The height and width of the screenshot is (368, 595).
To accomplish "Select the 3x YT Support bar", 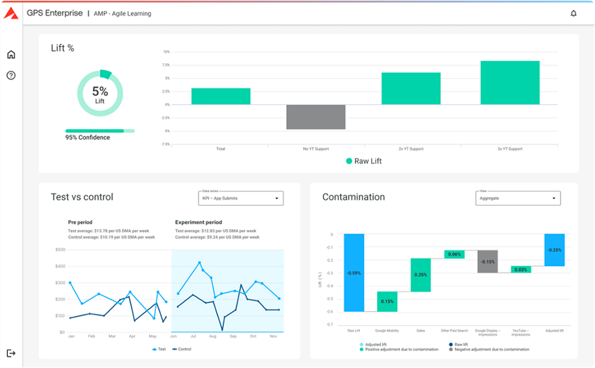I will (509, 83).
